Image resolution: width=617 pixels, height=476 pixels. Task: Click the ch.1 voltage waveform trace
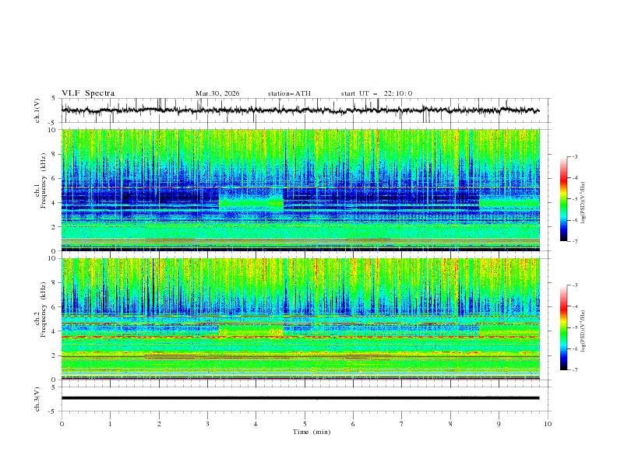click(300, 110)
